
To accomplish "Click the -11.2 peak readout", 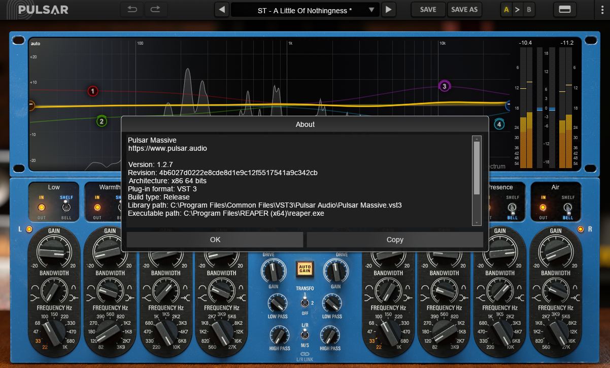I will [566, 43].
